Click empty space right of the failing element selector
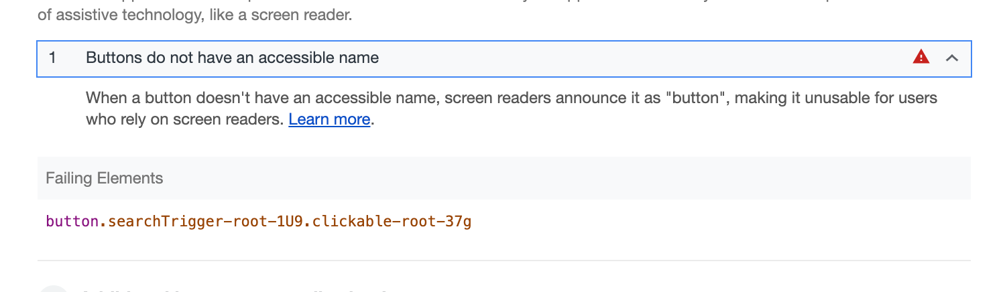This screenshot has width=1003, height=292. tap(717, 221)
